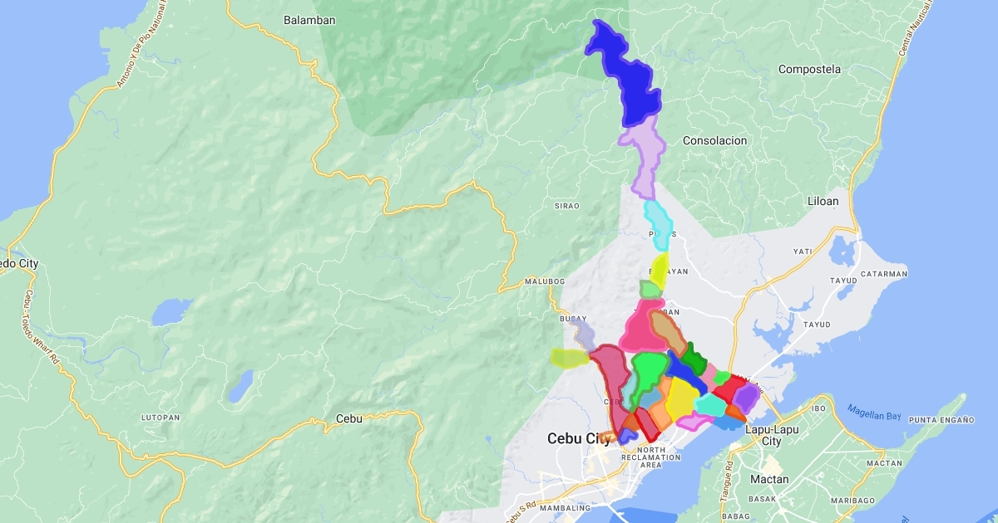Click the Compostela town label
Image resolution: width=998 pixels, height=523 pixels.
pyautogui.click(x=809, y=70)
